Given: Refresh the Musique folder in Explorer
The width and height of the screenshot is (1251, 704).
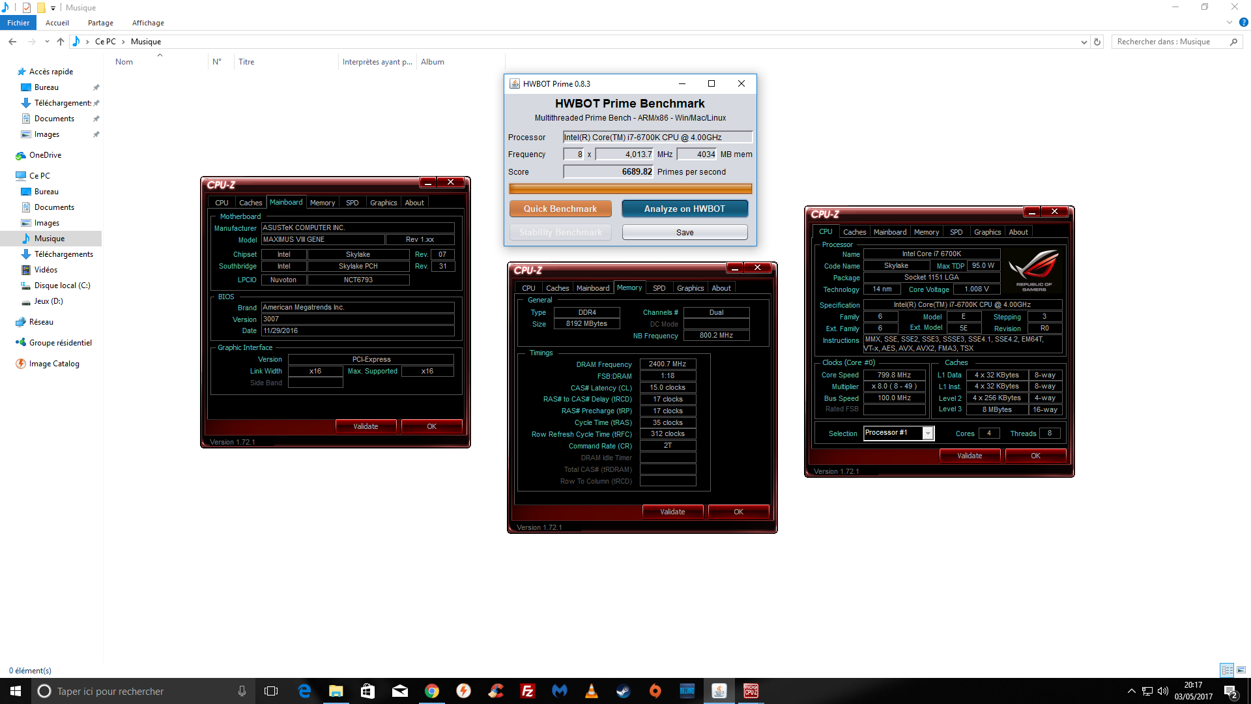Looking at the screenshot, I should point(1097,42).
